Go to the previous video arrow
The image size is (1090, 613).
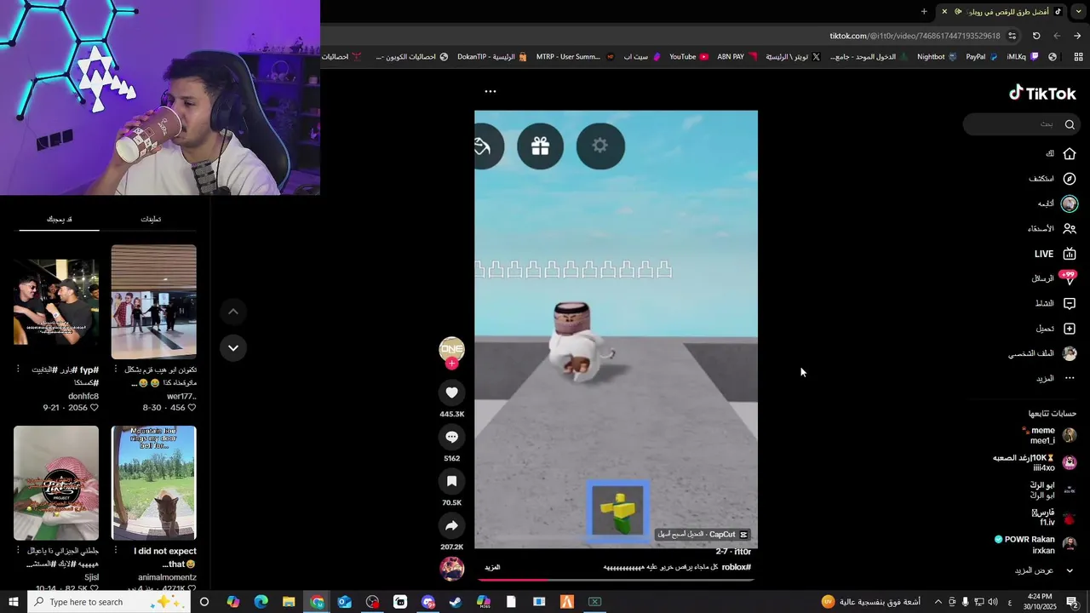coord(233,312)
